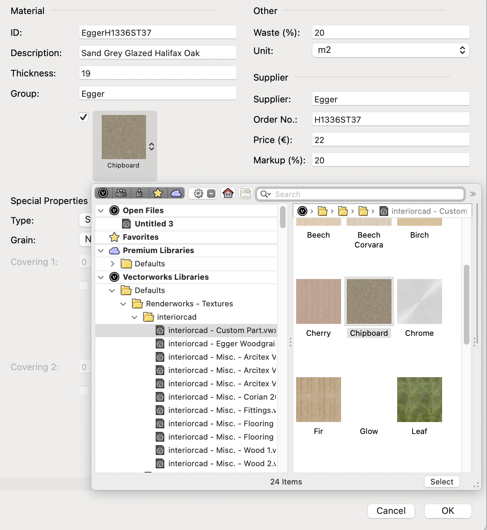
Task: Click the Egger Woodgrain file icon
Action: pos(160,344)
